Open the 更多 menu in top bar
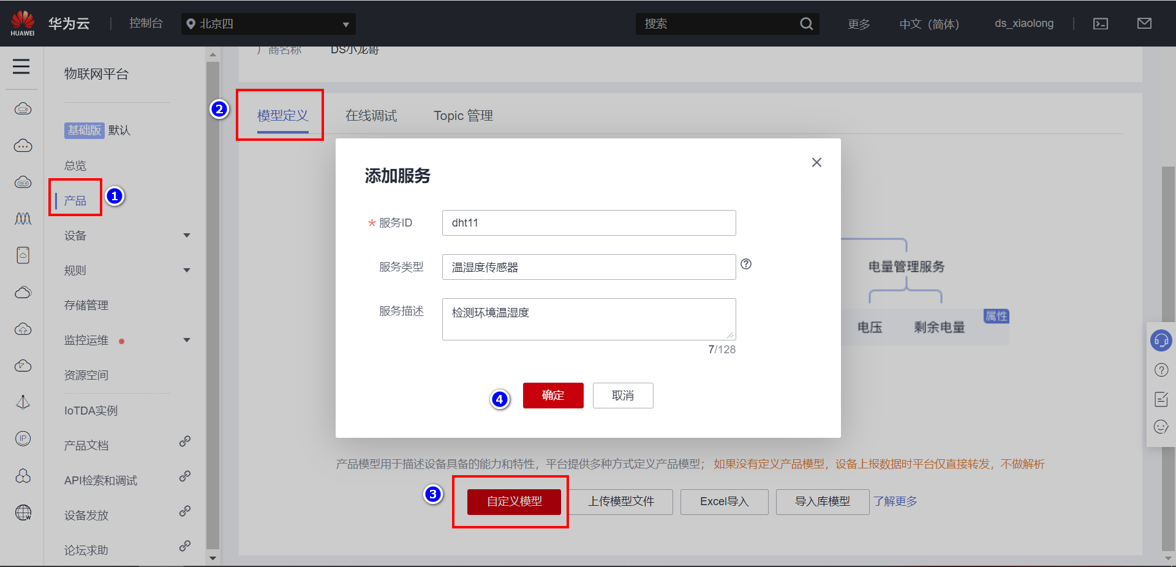The image size is (1176, 567). pos(859,24)
